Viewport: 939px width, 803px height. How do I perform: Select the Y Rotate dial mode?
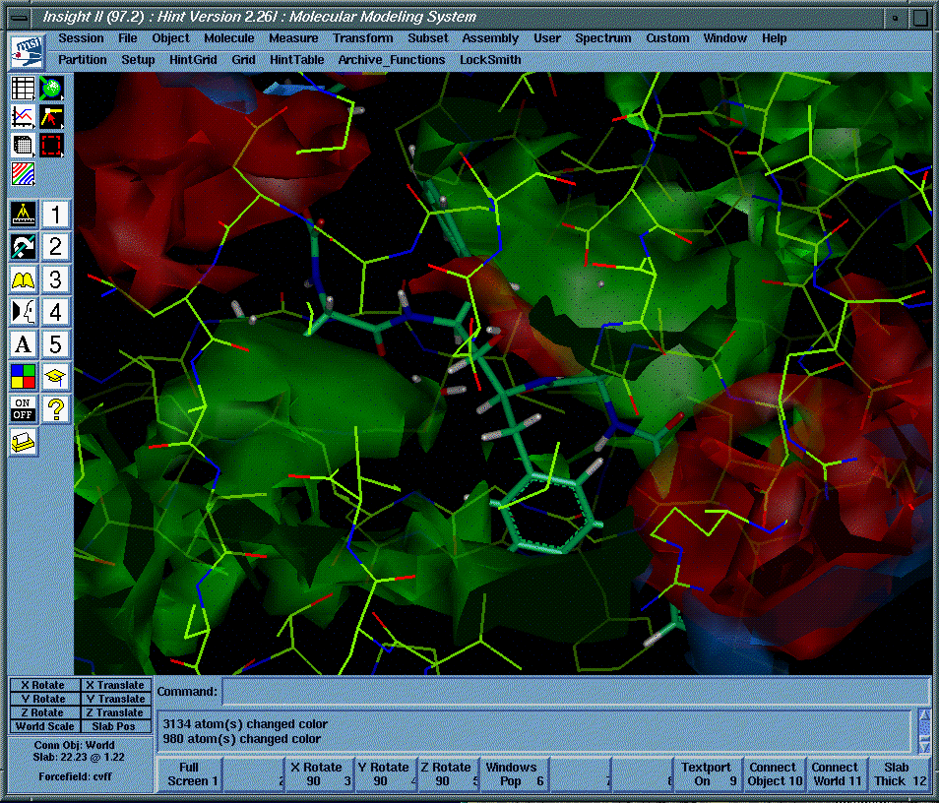[x=44, y=699]
